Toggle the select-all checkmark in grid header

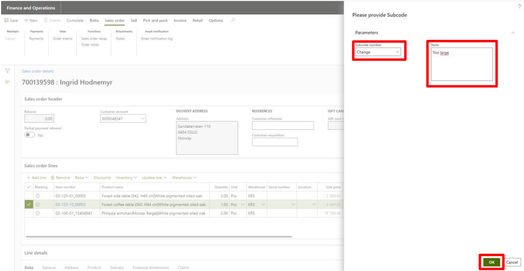29,187
